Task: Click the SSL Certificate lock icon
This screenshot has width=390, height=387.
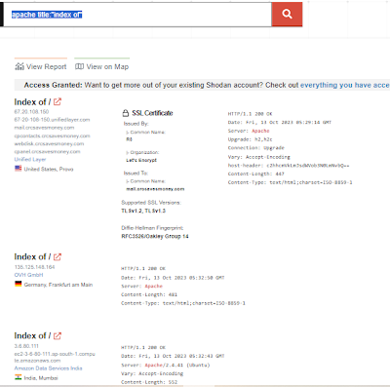Action: click(126, 113)
